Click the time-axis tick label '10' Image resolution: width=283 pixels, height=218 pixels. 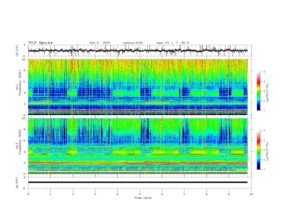coord(251,194)
